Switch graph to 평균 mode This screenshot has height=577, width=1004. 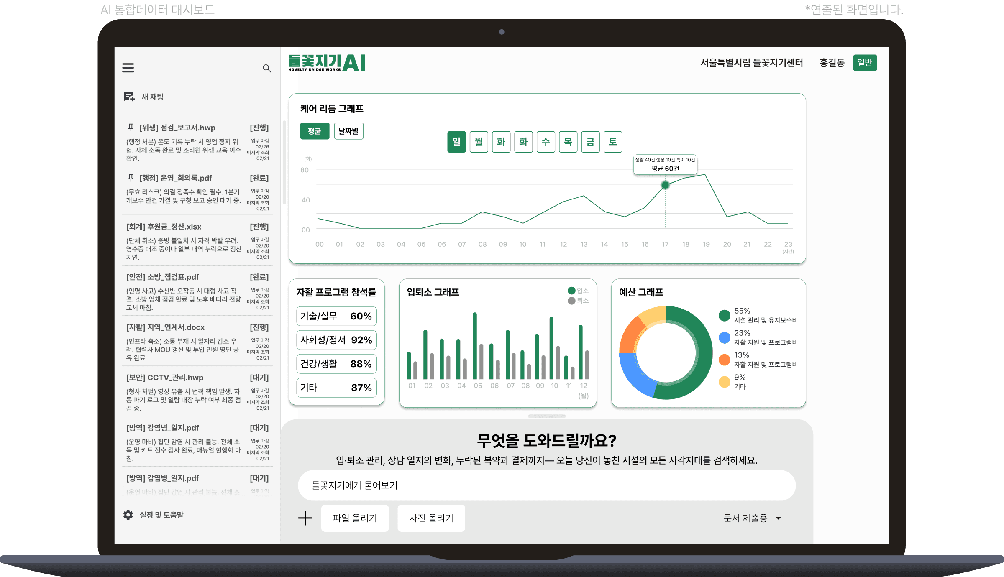tap(315, 131)
